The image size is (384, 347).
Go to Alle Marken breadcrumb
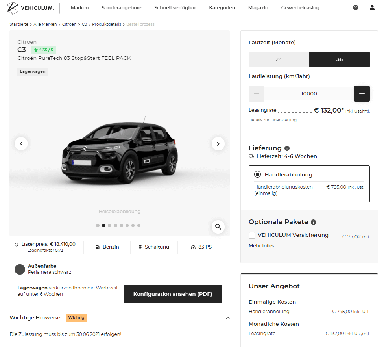45,24
